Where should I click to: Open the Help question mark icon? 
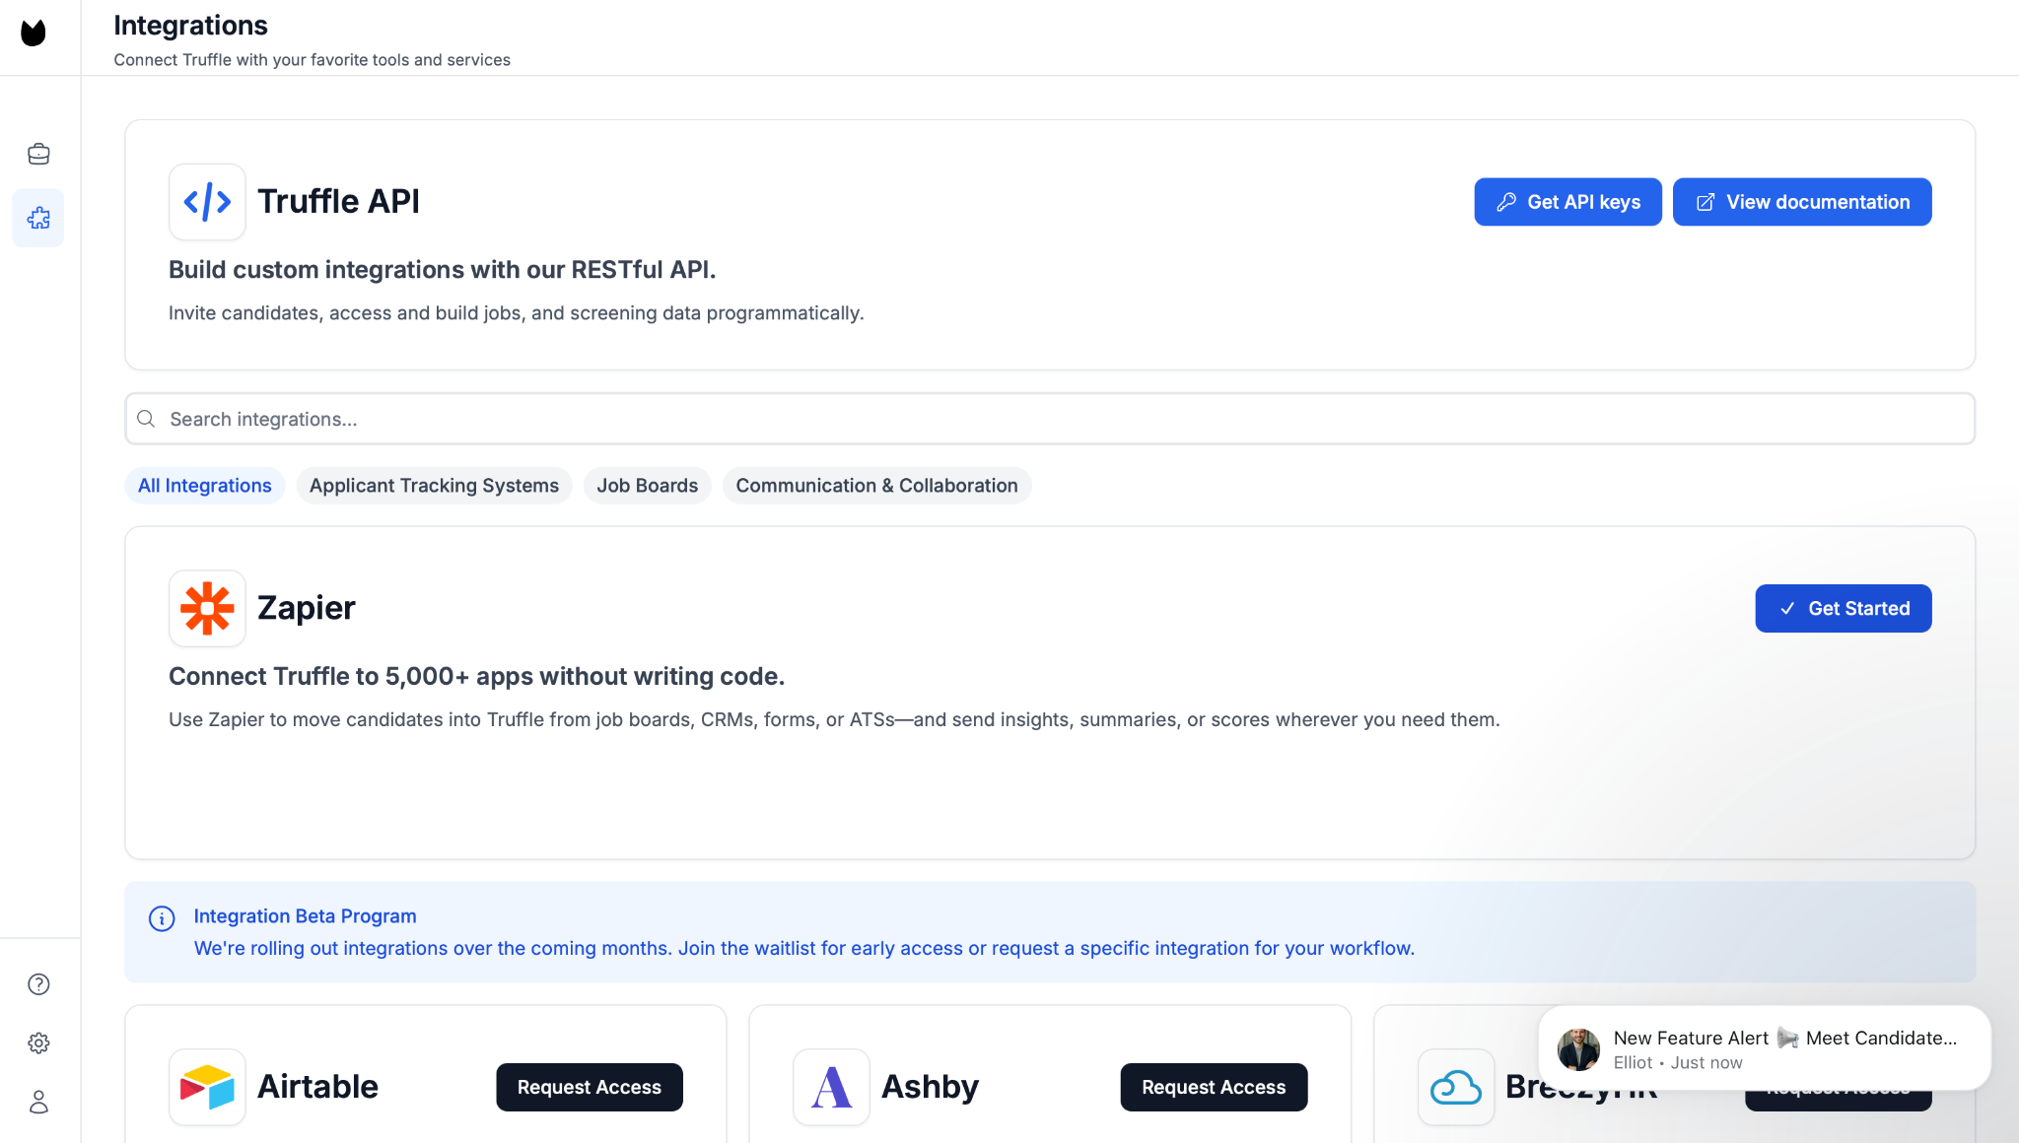tap(38, 984)
